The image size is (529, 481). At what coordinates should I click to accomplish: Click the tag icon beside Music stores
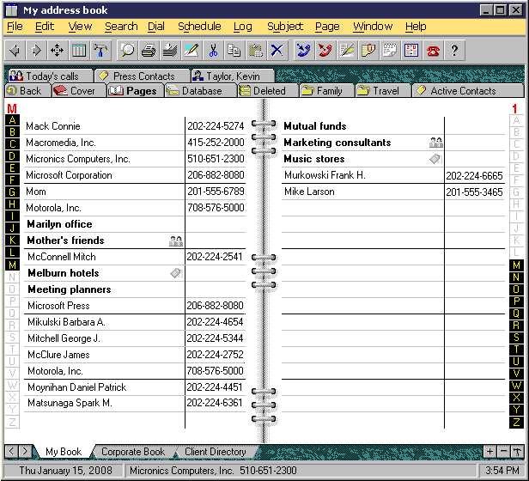click(x=436, y=159)
